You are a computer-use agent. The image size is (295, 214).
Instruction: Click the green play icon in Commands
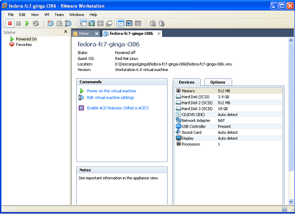[x=82, y=91]
